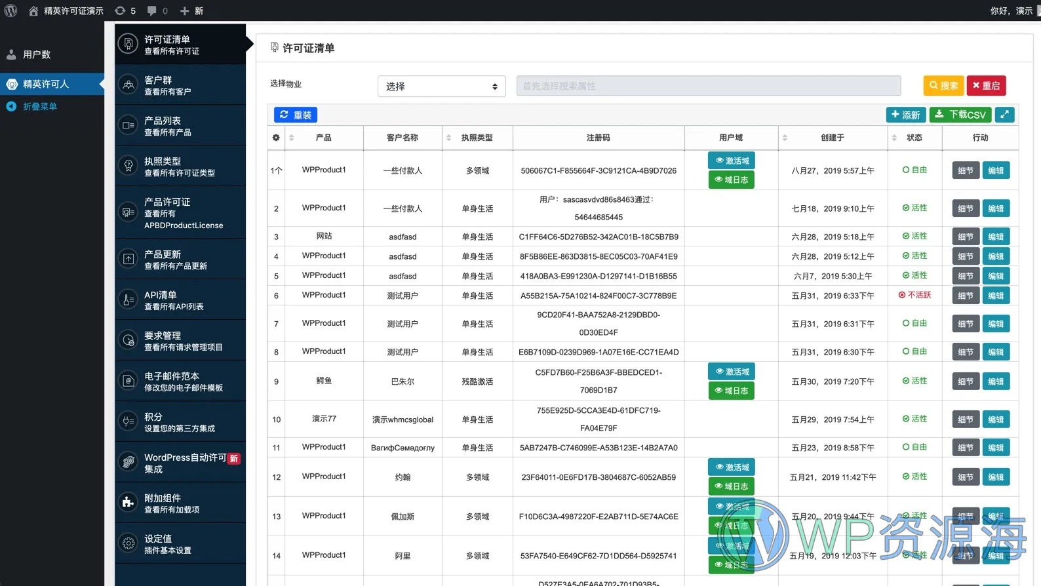Open the 选择 property dropdown
The image size is (1041, 586).
441,87
